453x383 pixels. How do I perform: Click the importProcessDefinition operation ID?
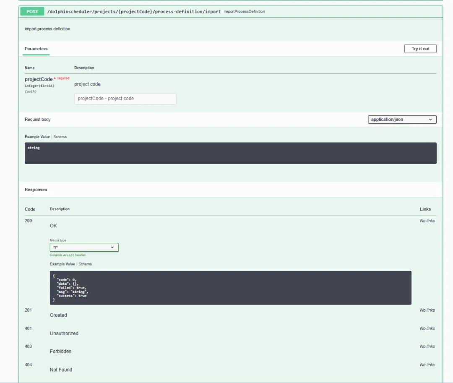click(244, 12)
